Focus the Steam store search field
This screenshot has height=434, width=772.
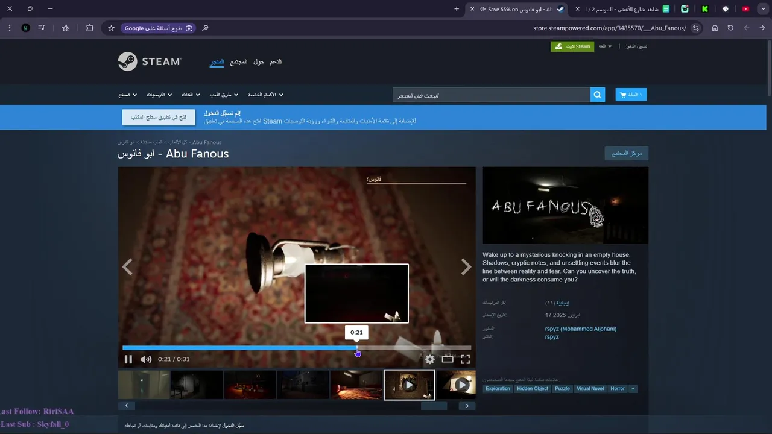pos(492,95)
